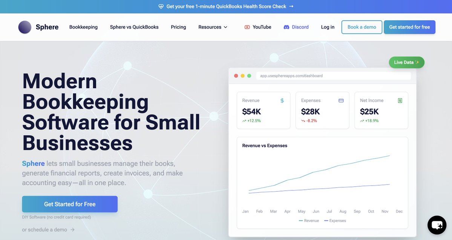Click the 'Jan' axis label on chart
Screen dimensions: 452x240
pos(245,211)
